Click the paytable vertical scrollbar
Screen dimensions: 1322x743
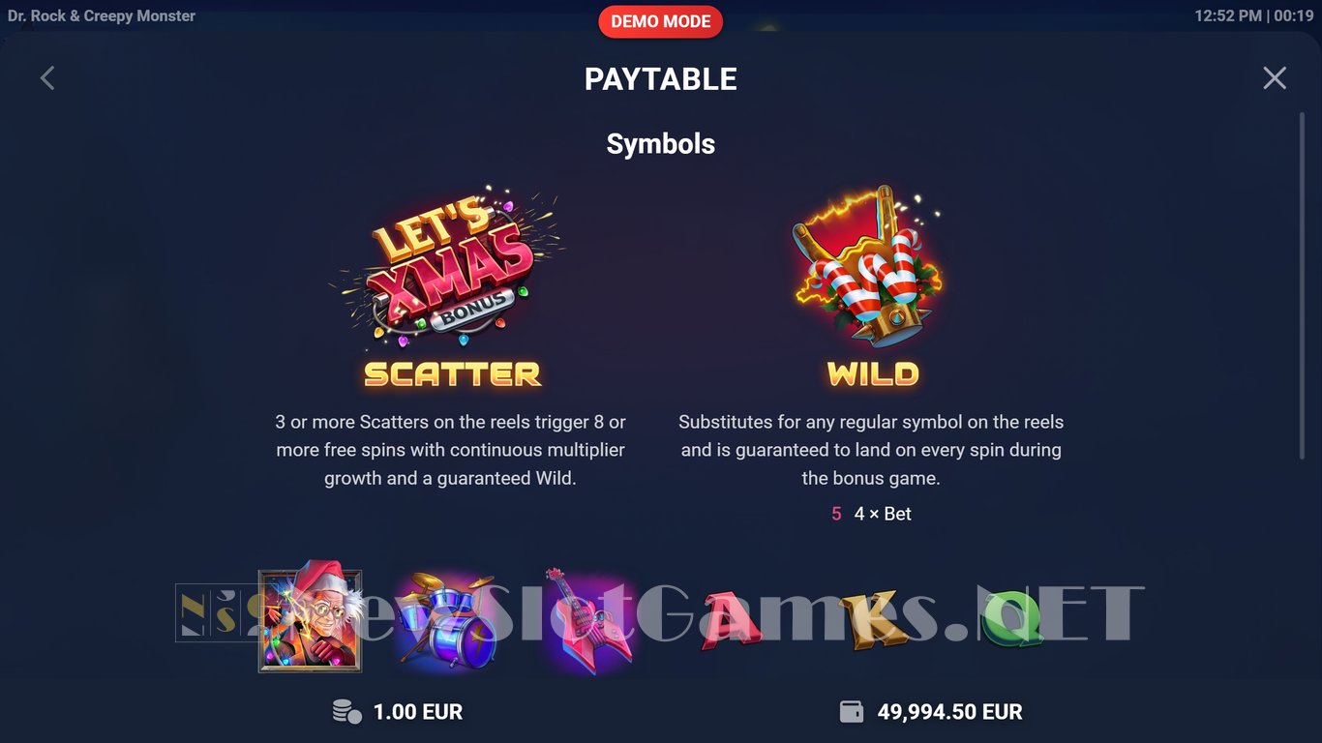point(1302,285)
